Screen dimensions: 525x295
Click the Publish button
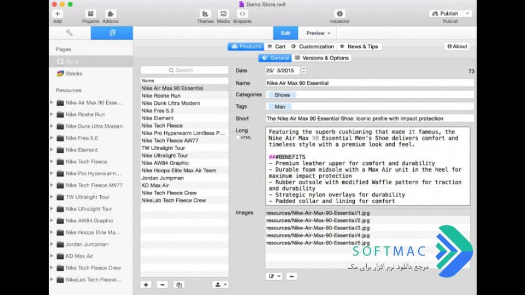tap(446, 13)
